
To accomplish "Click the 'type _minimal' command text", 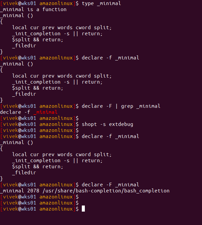I will (x=101, y=3).
